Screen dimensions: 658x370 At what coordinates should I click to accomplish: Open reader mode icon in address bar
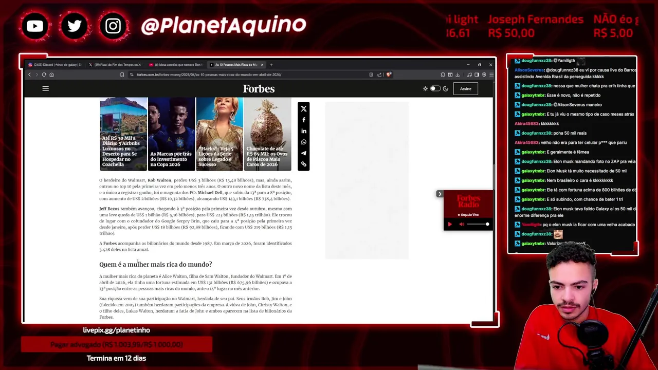point(371,75)
